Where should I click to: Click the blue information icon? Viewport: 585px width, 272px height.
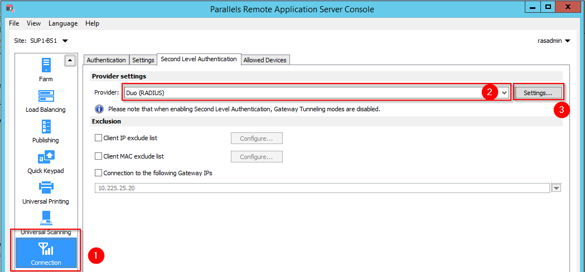coord(99,109)
